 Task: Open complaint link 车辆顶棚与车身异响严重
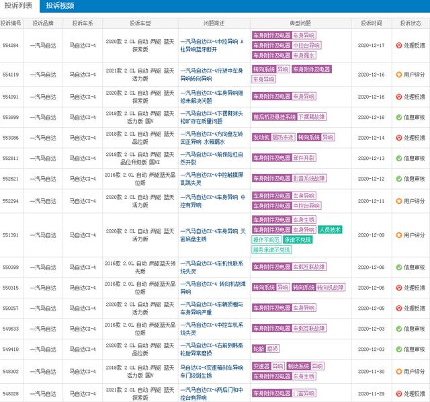[x=212, y=308]
